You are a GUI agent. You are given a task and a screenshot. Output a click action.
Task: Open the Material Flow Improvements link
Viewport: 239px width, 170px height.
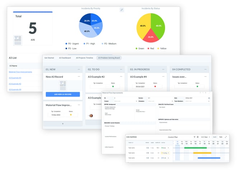[x=20, y=72]
